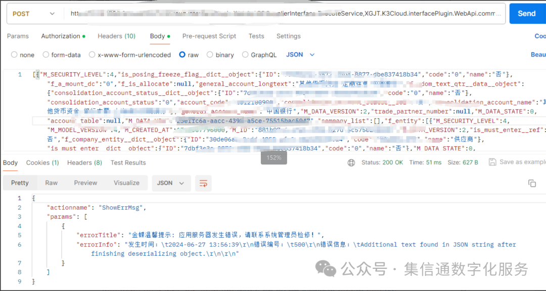This screenshot has height=291, width=546.
Task: Click the "actionname" key in response
Action: [x=69, y=208]
